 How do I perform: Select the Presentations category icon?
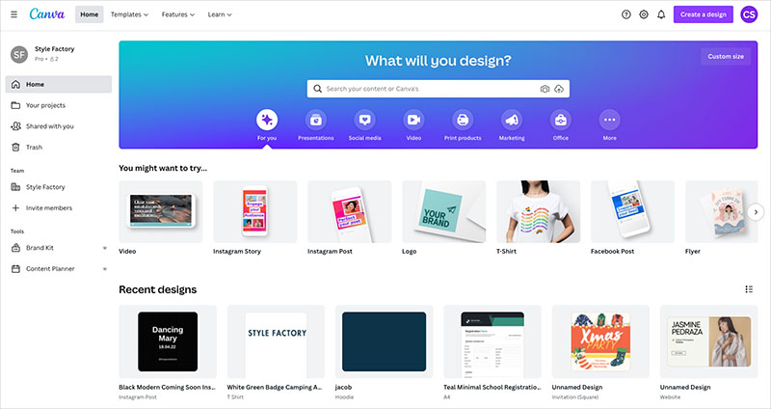tap(316, 120)
